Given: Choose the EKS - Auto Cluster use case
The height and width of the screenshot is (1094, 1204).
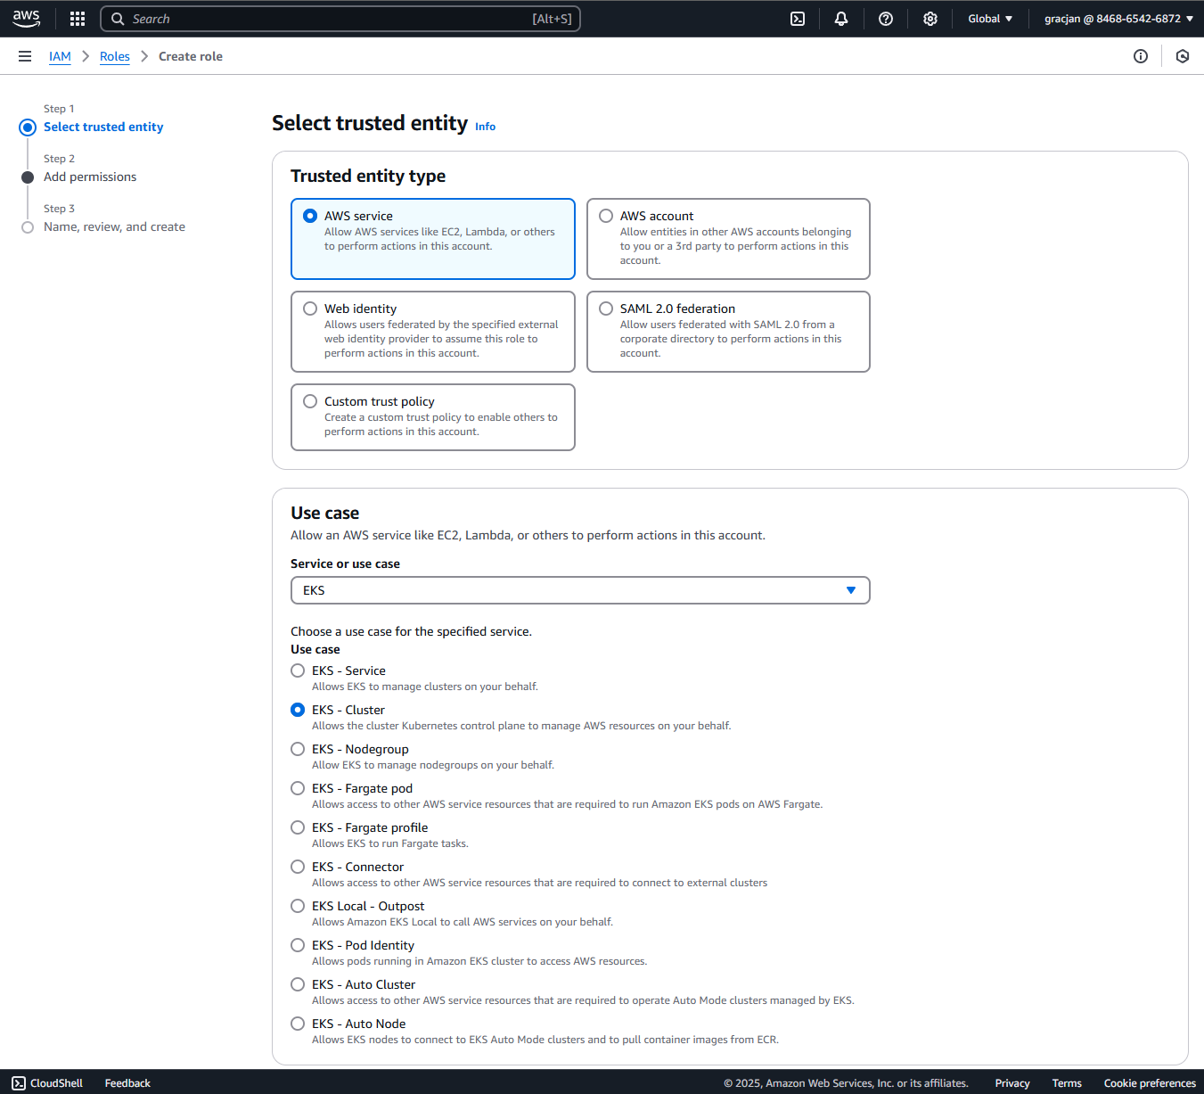Looking at the screenshot, I should pos(298,984).
